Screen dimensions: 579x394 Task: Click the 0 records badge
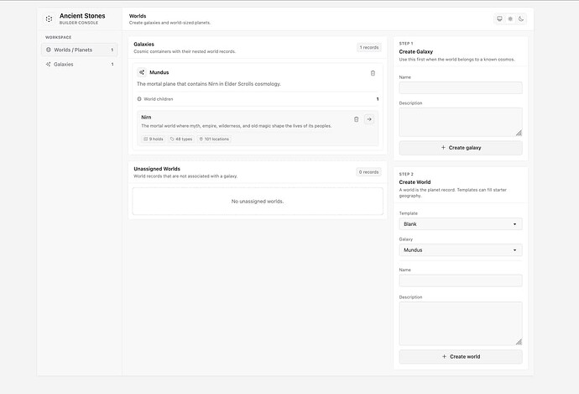click(368, 172)
